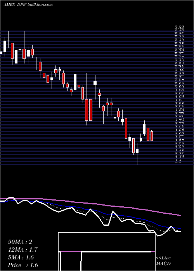
Task: Click inside the MACD inset box
Action: pyautogui.click(x=107, y=252)
